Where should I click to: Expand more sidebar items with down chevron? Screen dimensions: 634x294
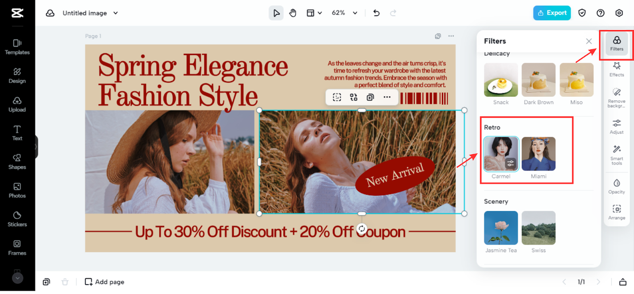coord(17,278)
